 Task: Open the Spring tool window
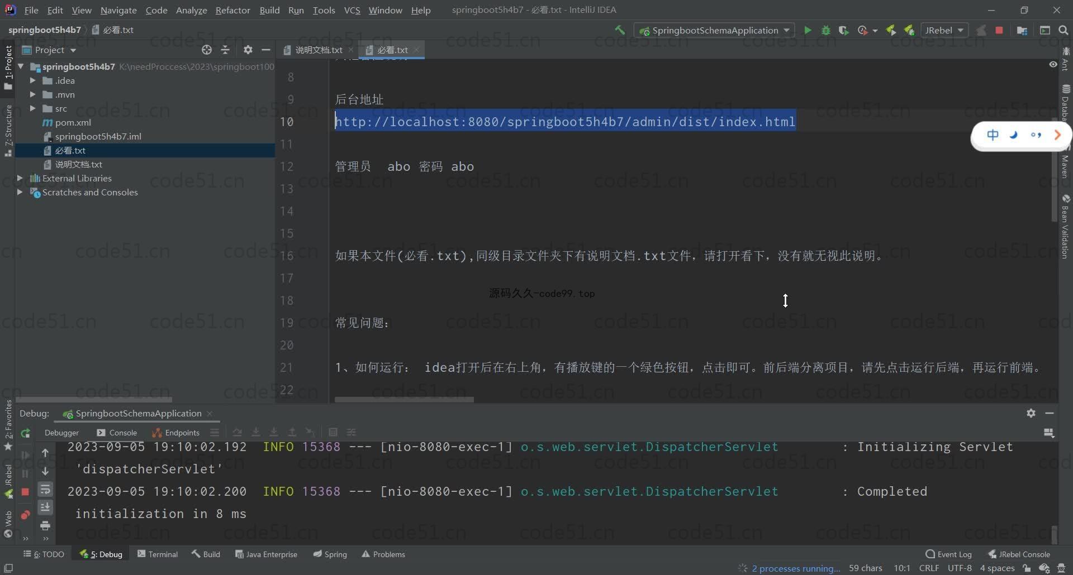330,554
